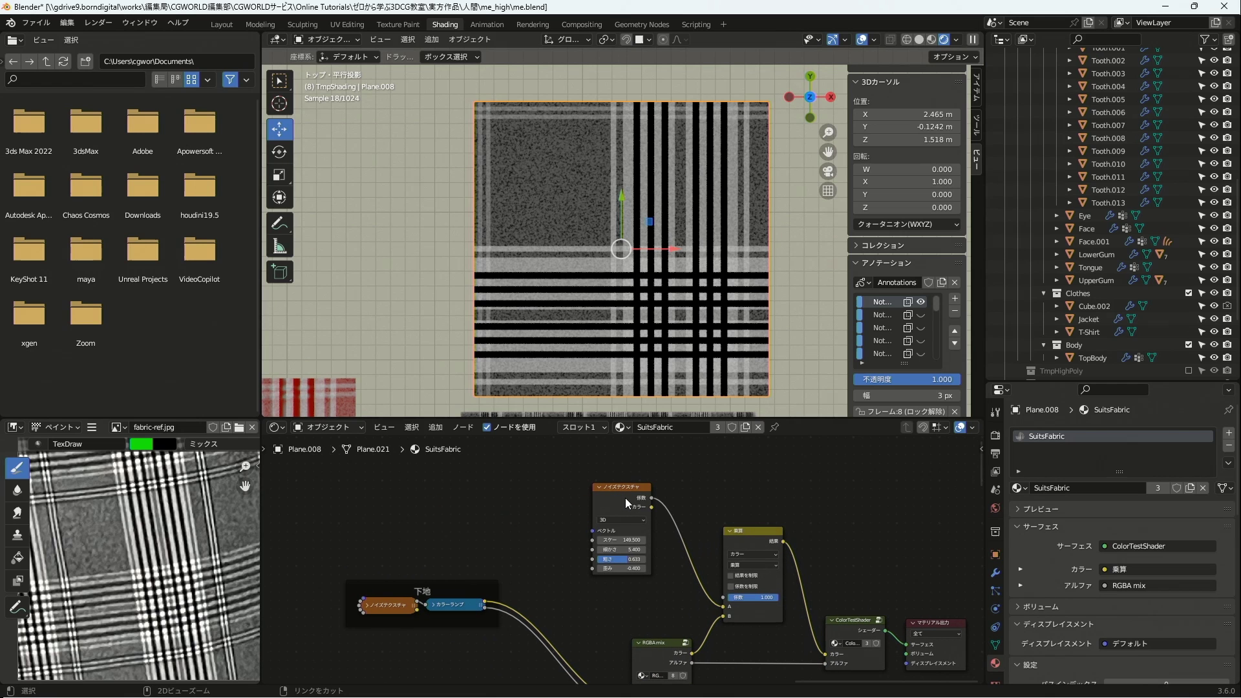The image size is (1241, 698).
Task: Select the Move tool in the 3D viewport
Action: [279, 129]
